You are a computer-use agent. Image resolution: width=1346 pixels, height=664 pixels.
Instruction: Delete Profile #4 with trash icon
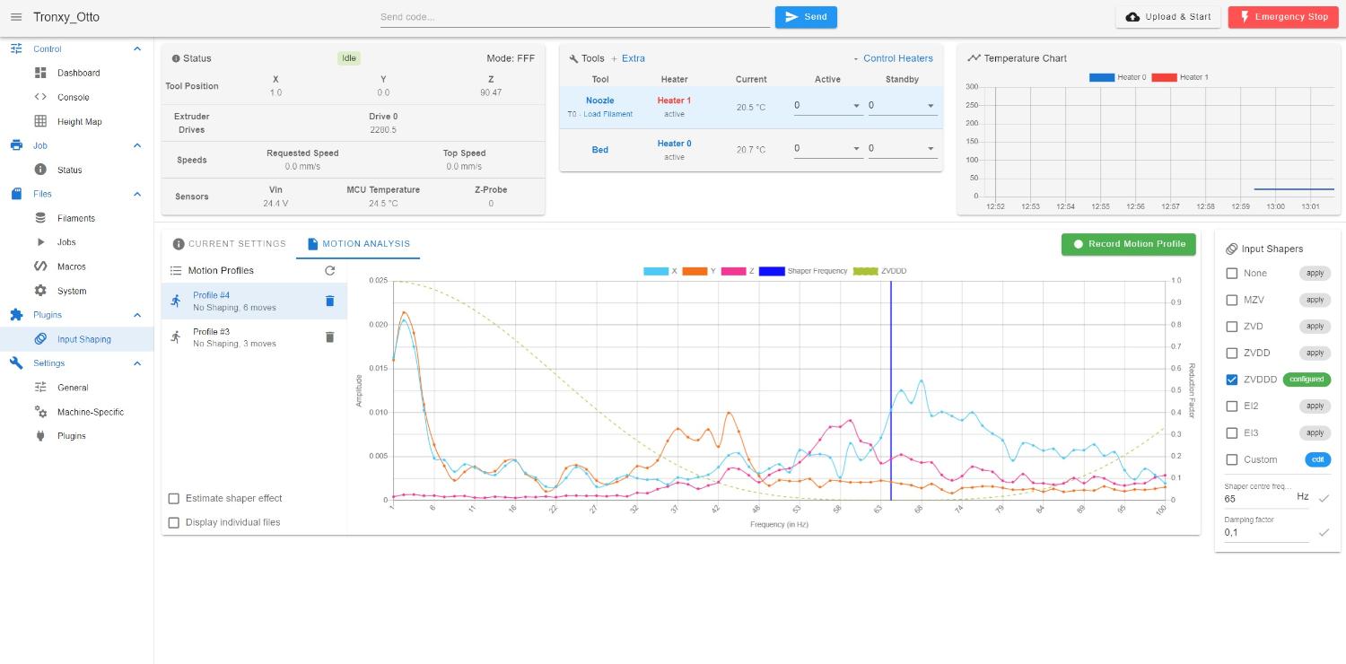click(329, 301)
